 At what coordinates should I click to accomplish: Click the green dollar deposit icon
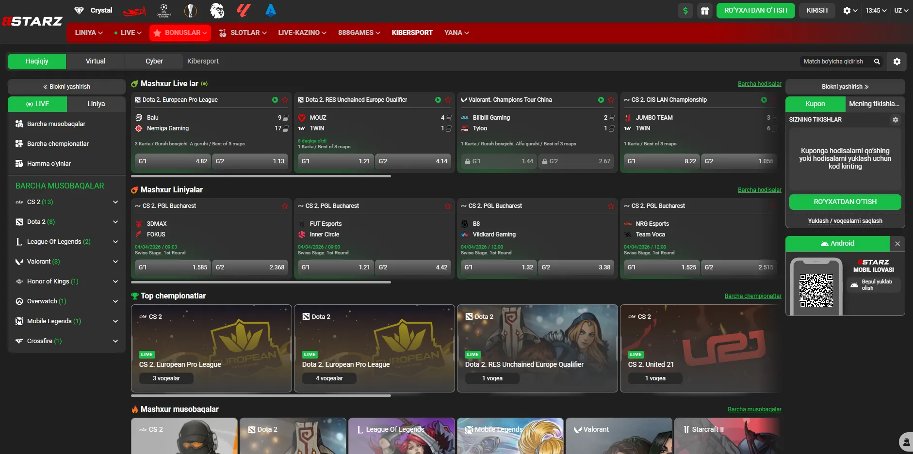pos(685,11)
